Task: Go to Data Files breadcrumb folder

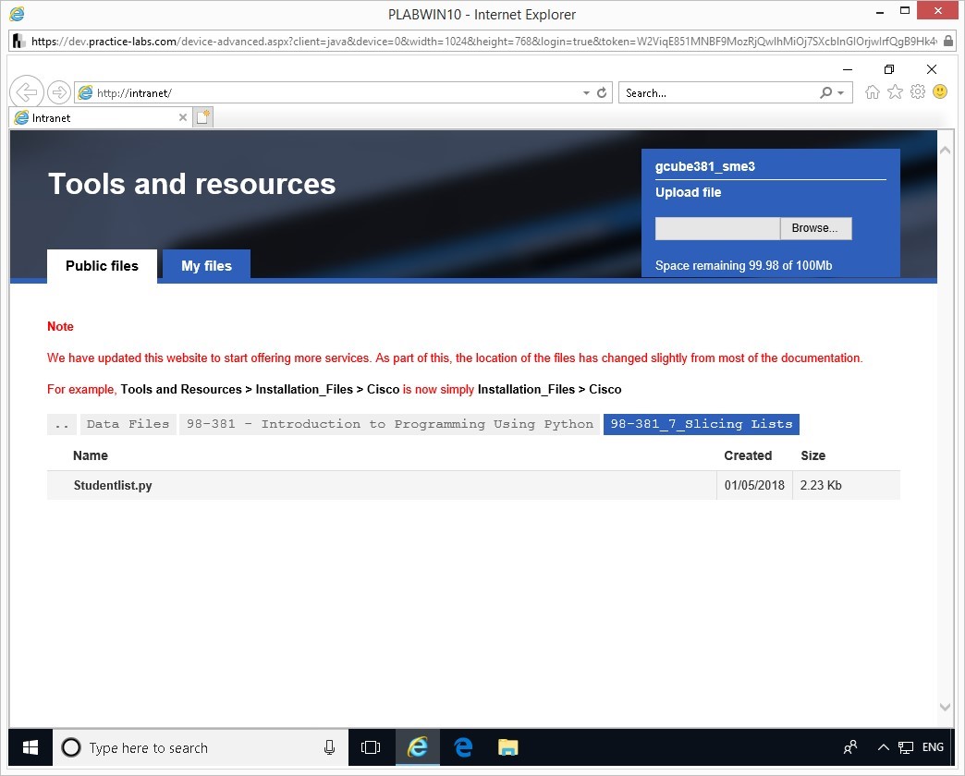Action: [128, 424]
